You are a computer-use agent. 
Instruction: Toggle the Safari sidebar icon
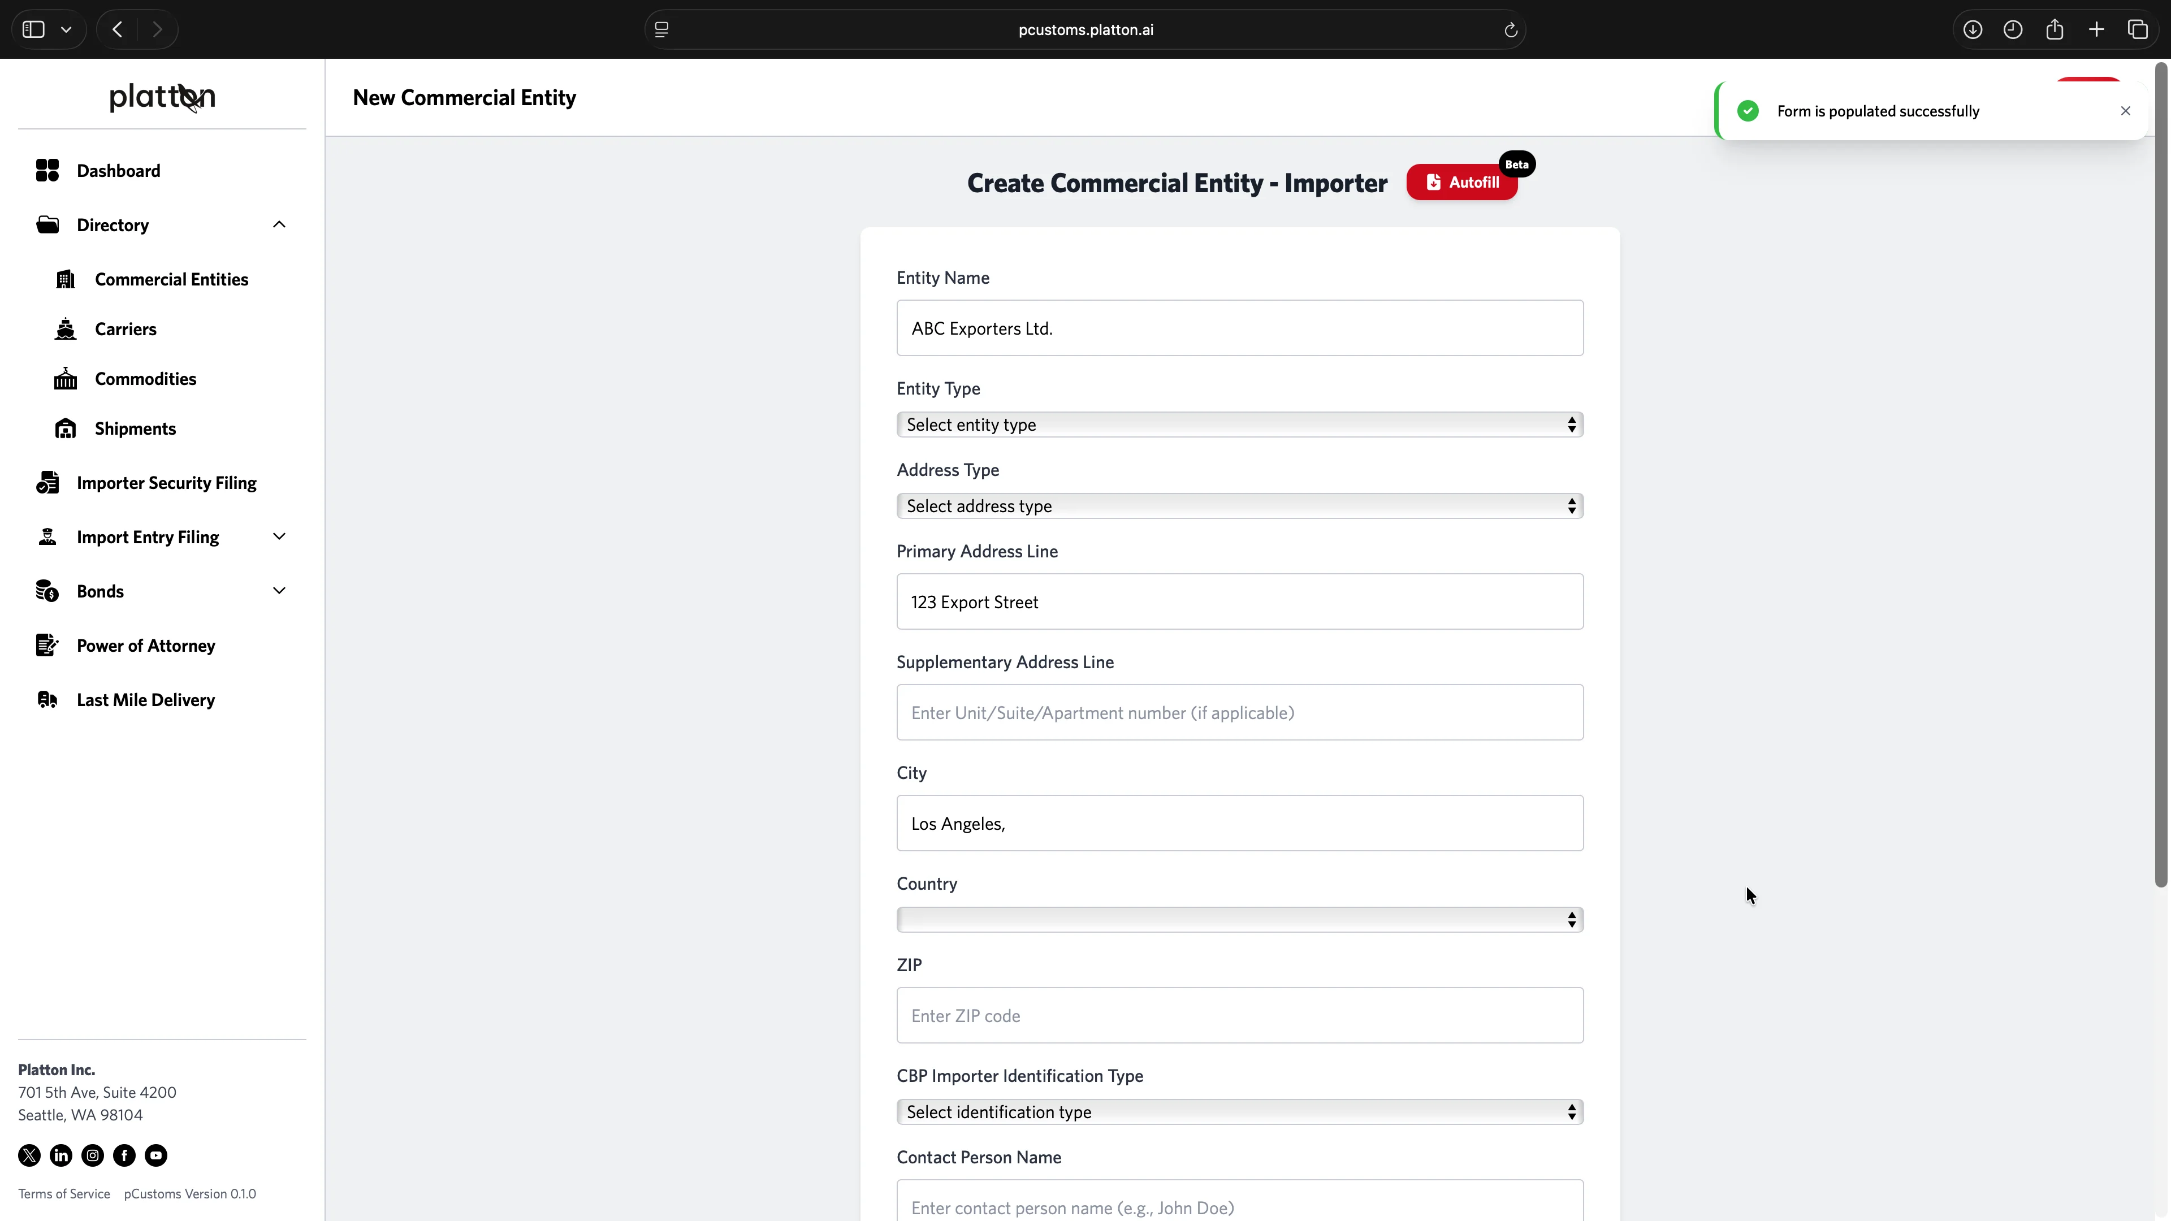coord(34,31)
